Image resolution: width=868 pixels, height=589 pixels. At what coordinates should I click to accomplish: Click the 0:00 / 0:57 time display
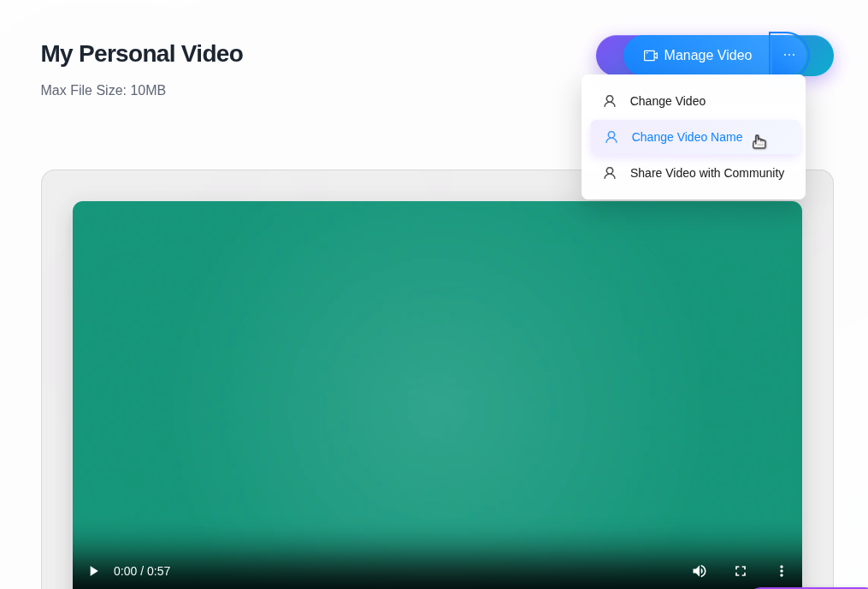pyautogui.click(x=142, y=571)
